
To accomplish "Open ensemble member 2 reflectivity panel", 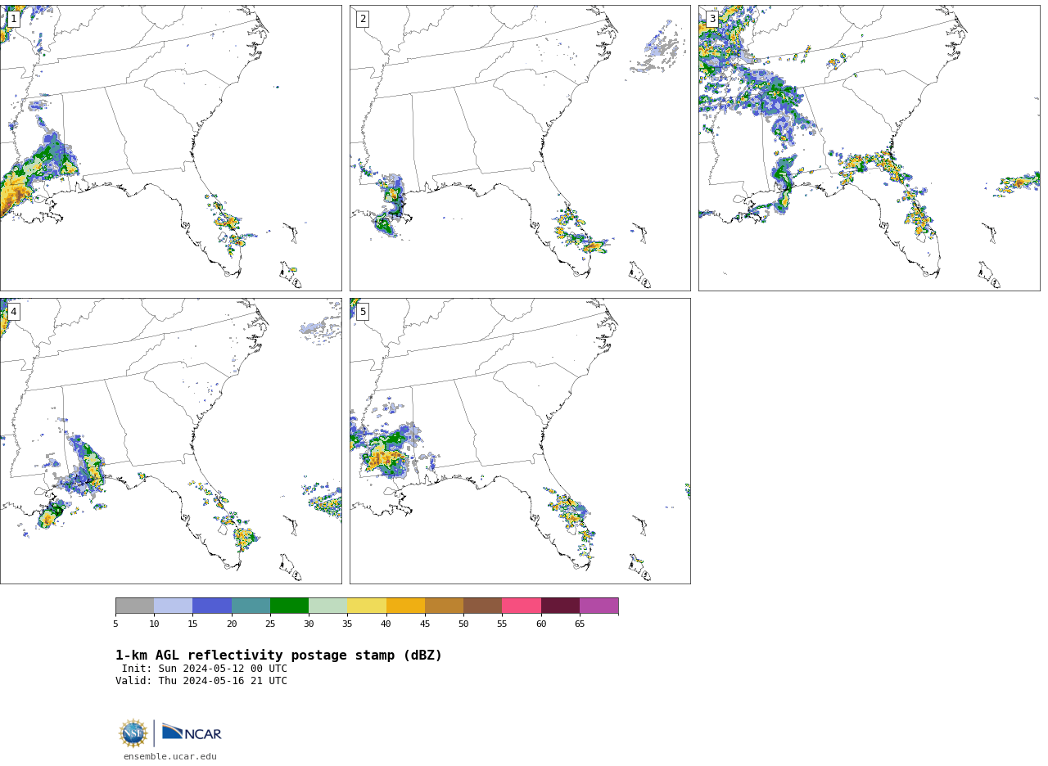I will [x=520, y=148].
